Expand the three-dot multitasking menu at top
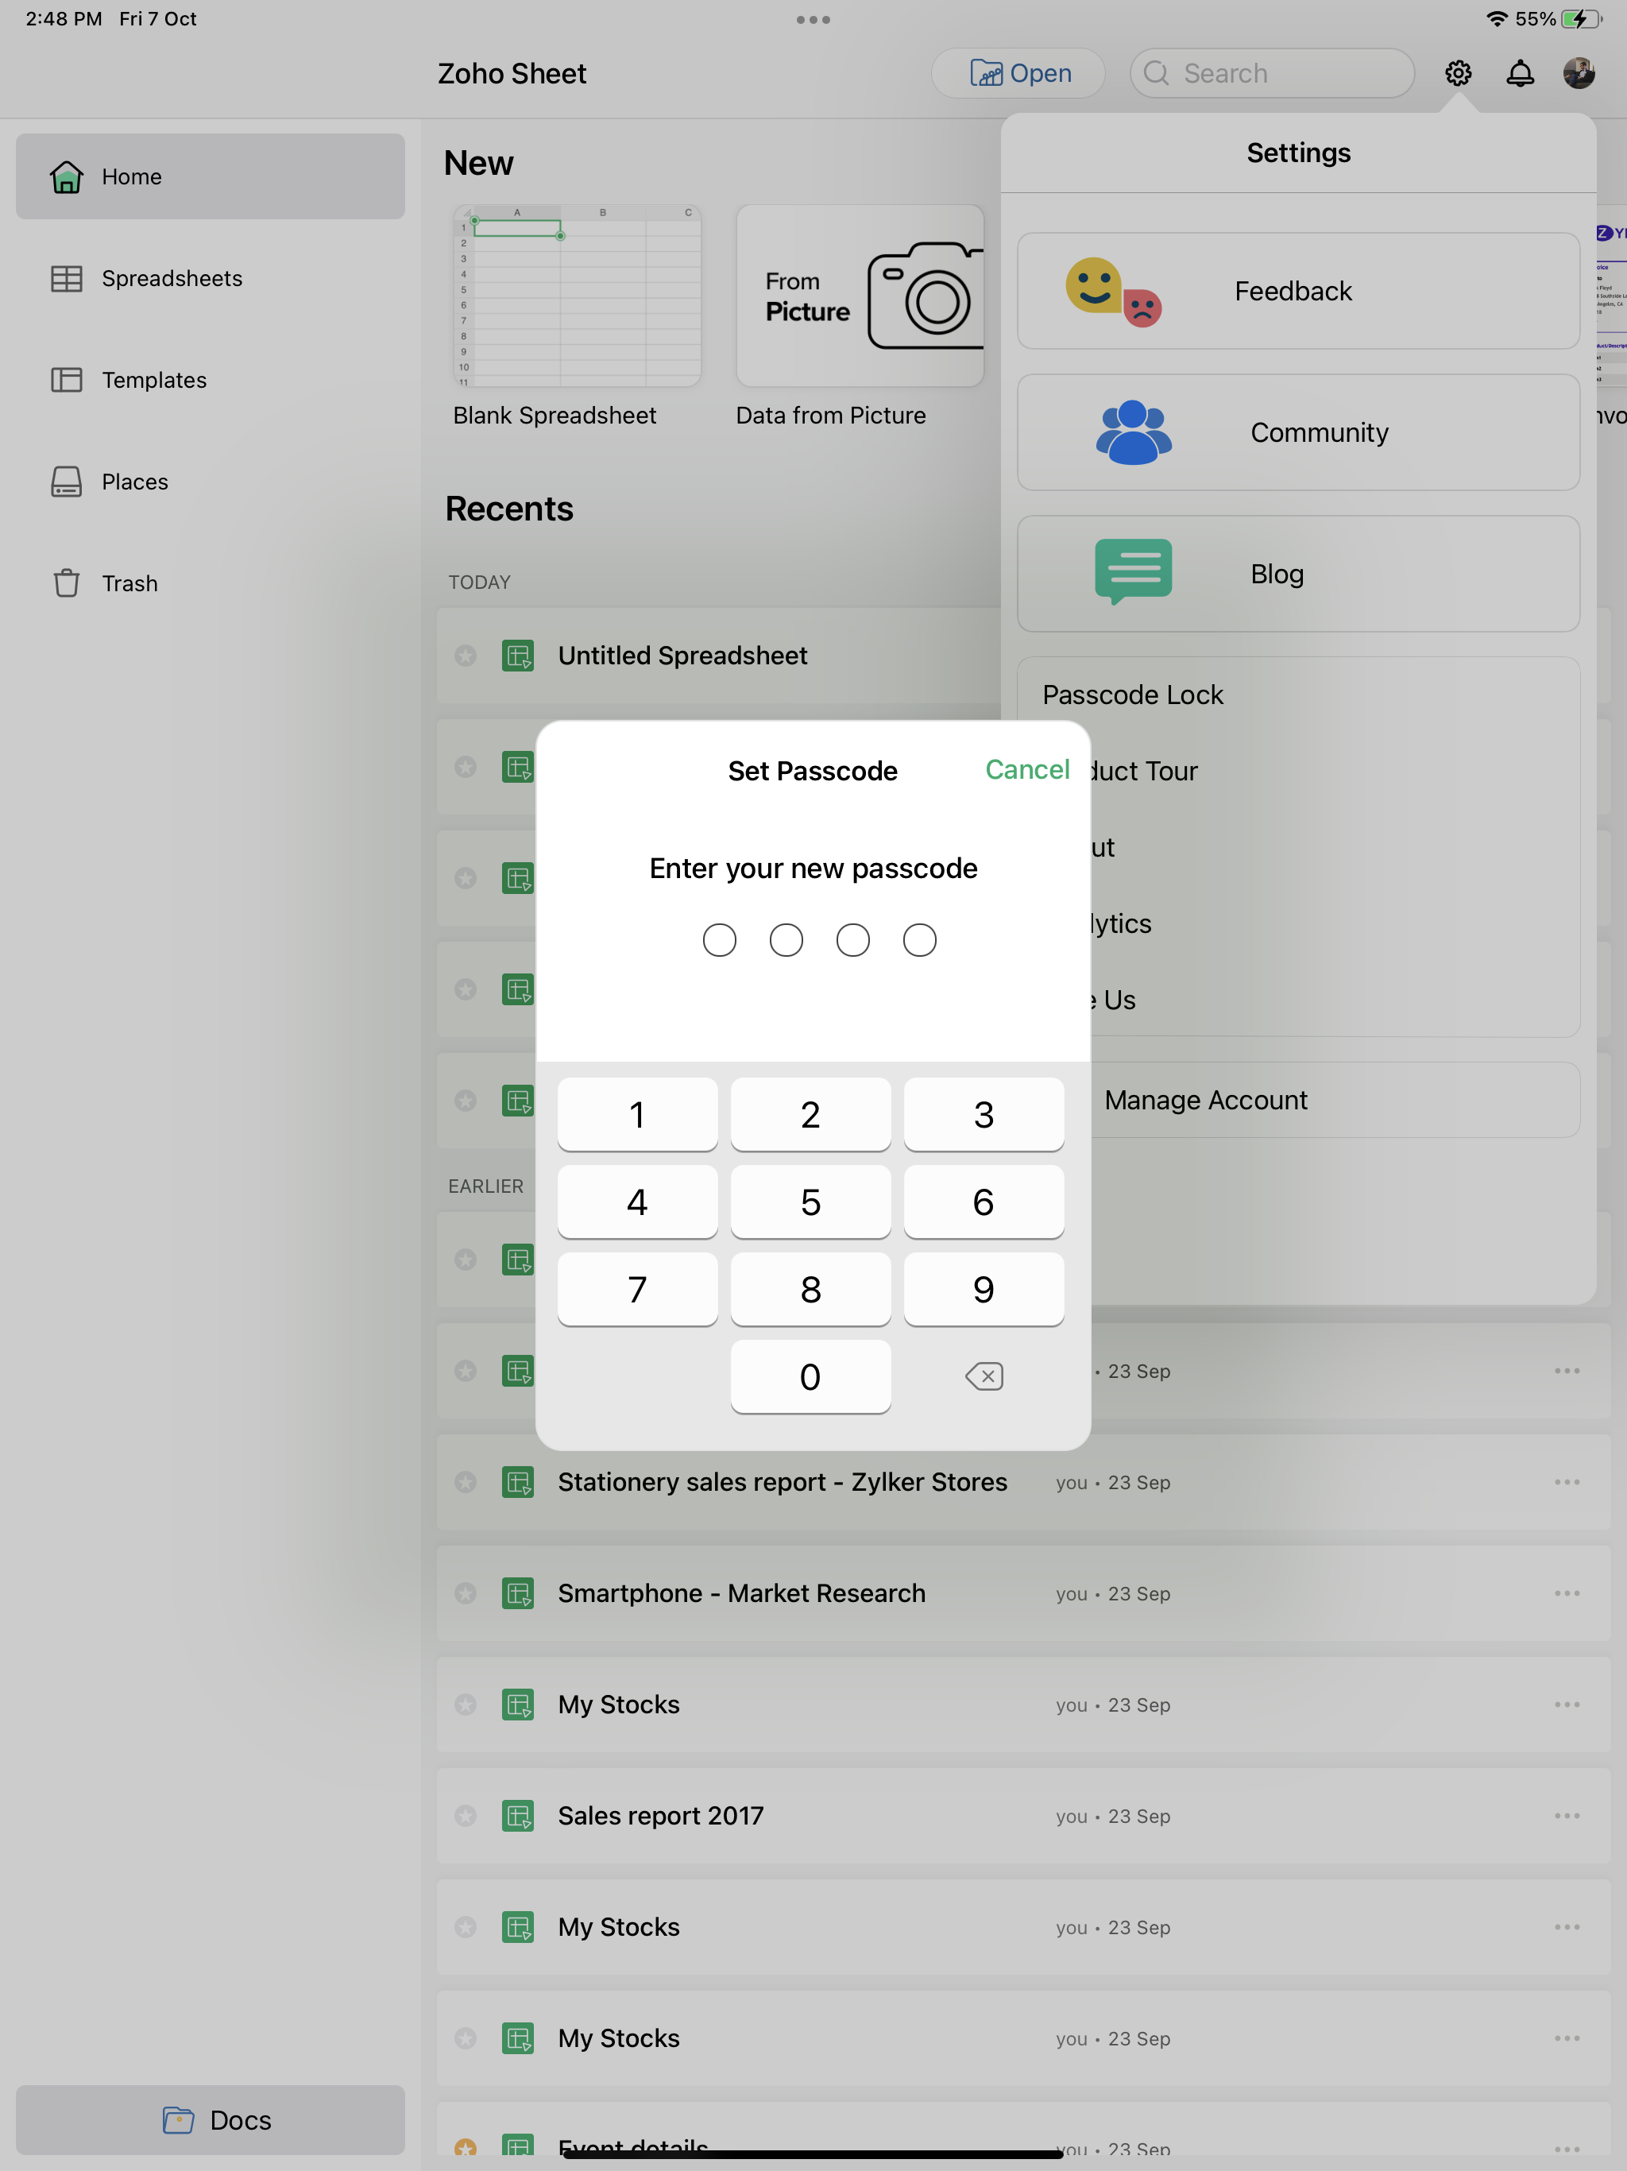The width and height of the screenshot is (1627, 2171). click(813, 20)
